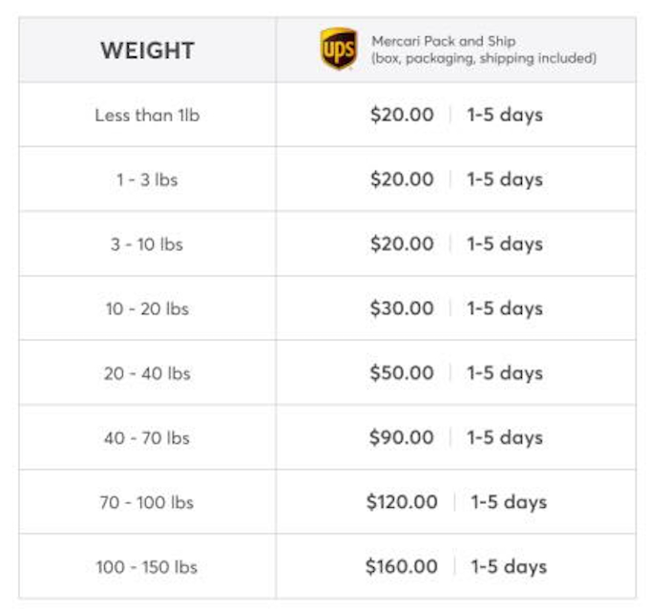The image size is (649, 612).
Task: Choose the 10 - 20 lbs weight row
Action: point(147,308)
